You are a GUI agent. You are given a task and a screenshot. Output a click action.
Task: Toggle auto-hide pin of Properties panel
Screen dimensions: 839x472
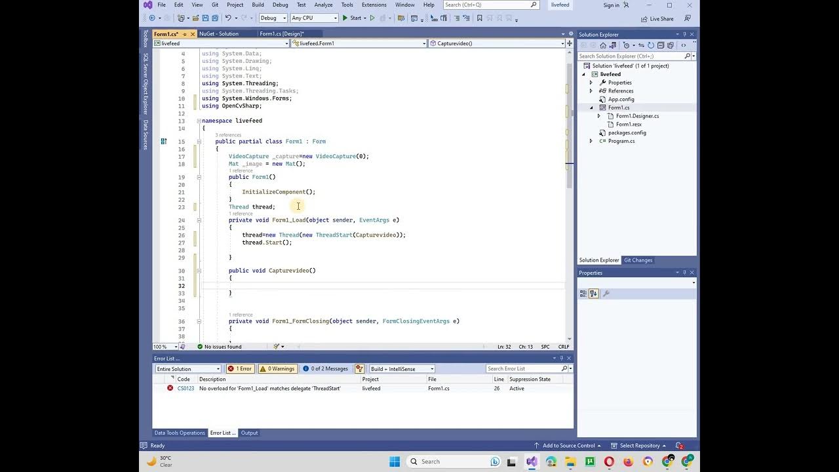(684, 273)
